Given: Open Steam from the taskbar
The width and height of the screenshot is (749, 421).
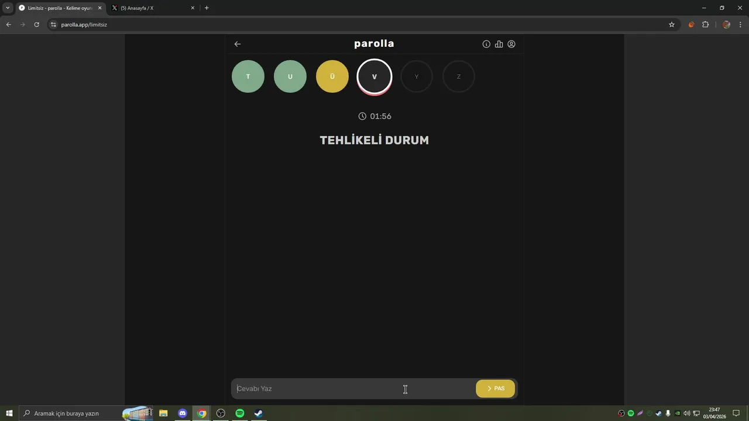Looking at the screenshot, I should 258,413.
